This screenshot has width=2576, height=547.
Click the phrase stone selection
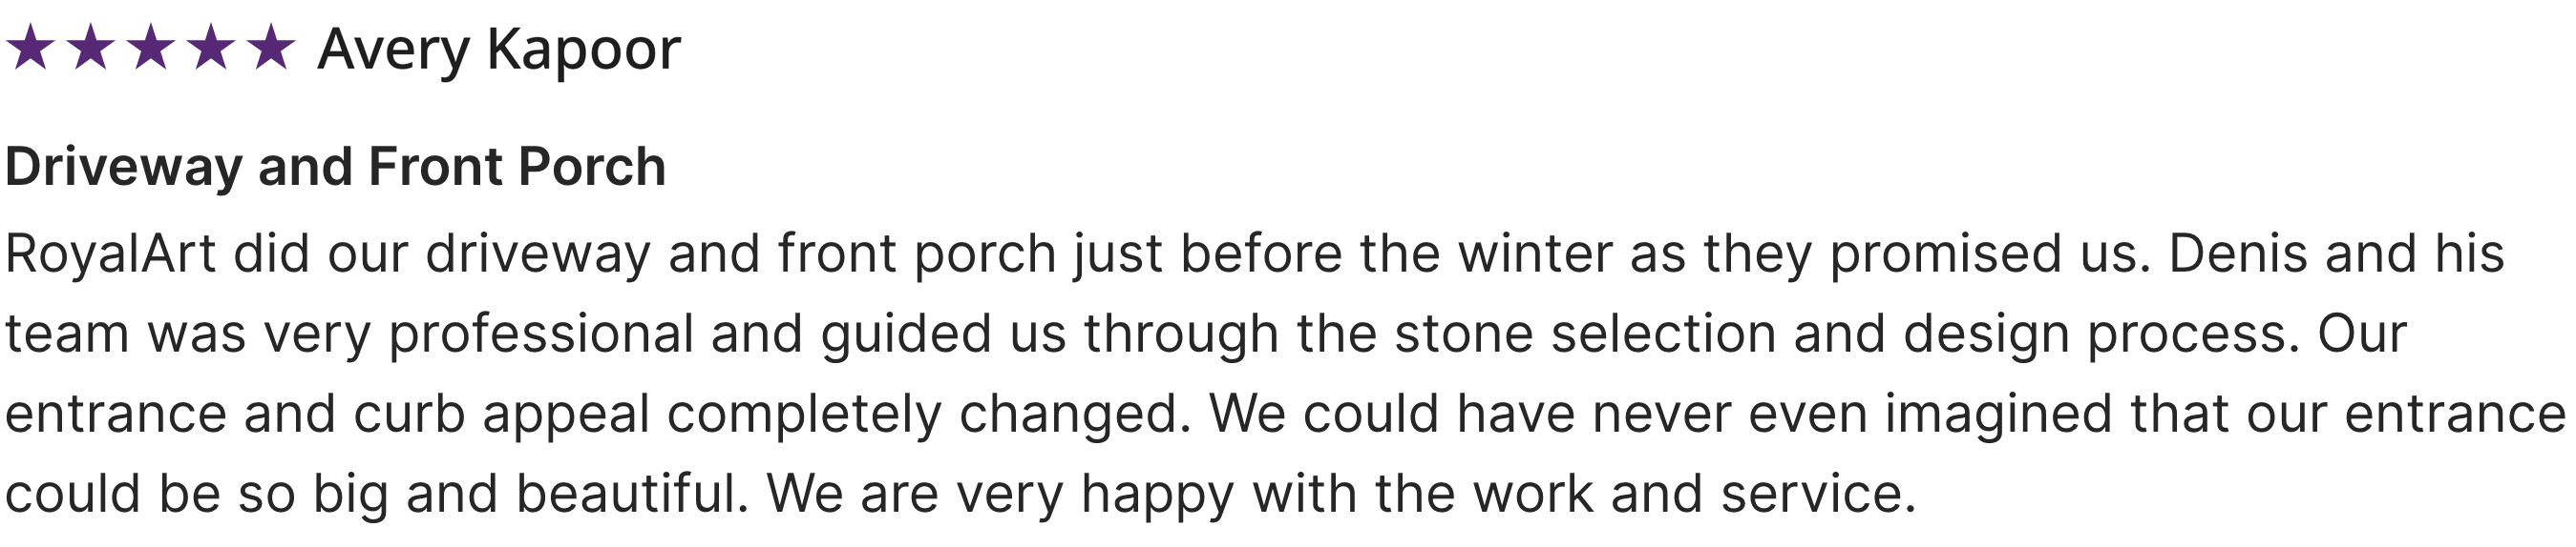[1585, 334]
